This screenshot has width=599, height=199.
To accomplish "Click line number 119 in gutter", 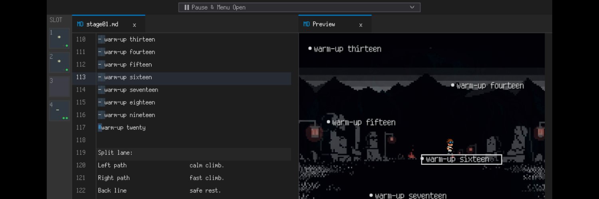I will click(81, 153).
